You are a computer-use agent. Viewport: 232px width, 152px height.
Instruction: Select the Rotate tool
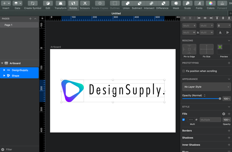pyautogui.click(x=73, y=3)
